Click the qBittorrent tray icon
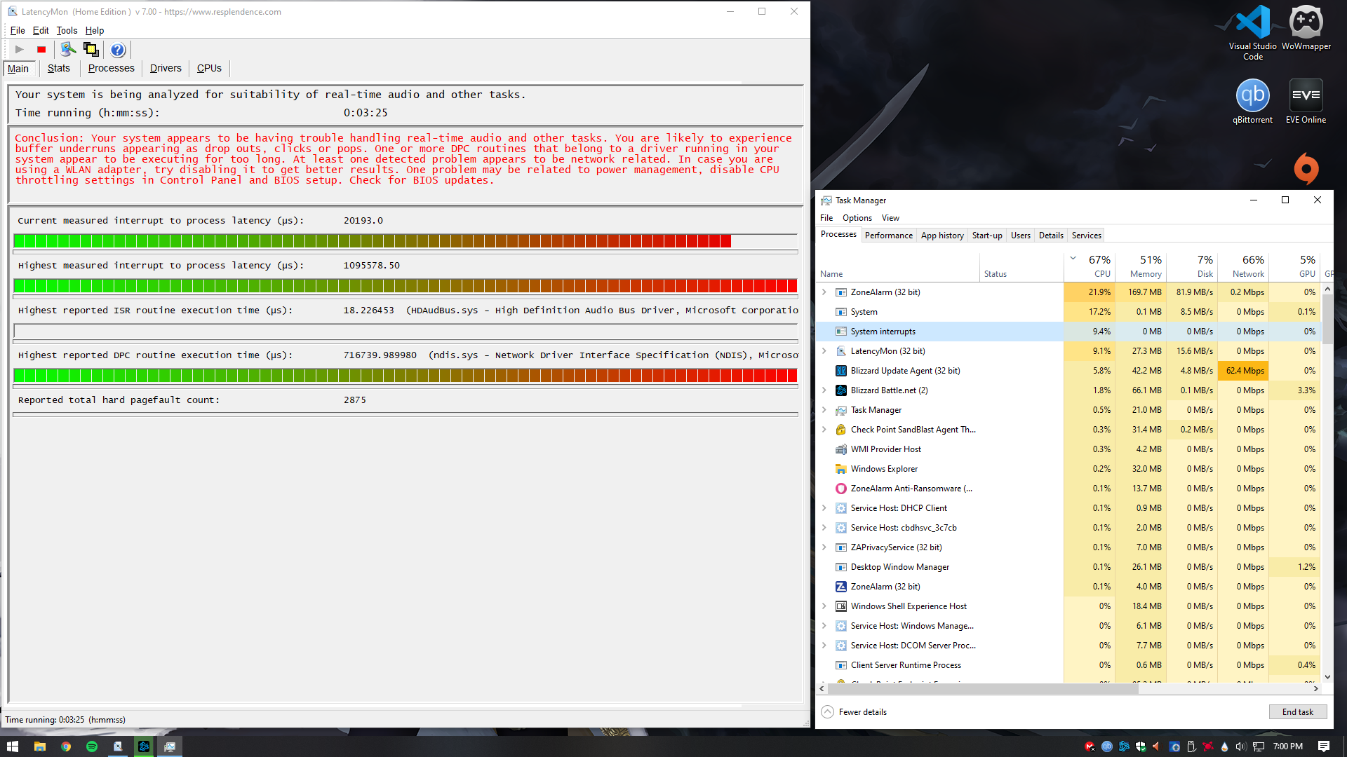1347x757 pixels. pyautogui.click(x=1106, y=746)
